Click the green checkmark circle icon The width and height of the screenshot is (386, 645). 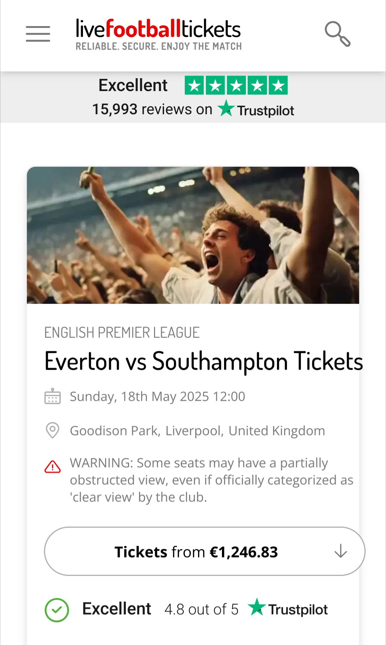coord(57,610)
